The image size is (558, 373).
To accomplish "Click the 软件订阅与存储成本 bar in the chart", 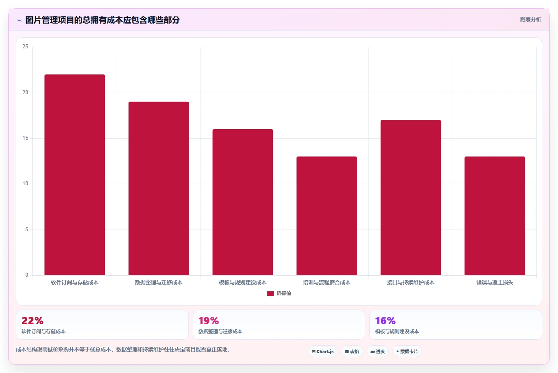I will (75, 175).
